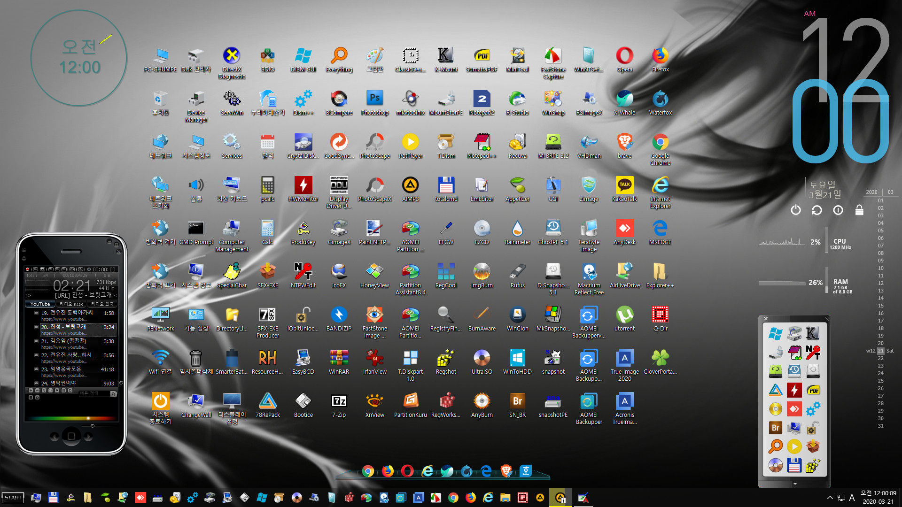Open the Rufus desktop icon
This screenshot has width=902, height=507.
pos(517,276)
